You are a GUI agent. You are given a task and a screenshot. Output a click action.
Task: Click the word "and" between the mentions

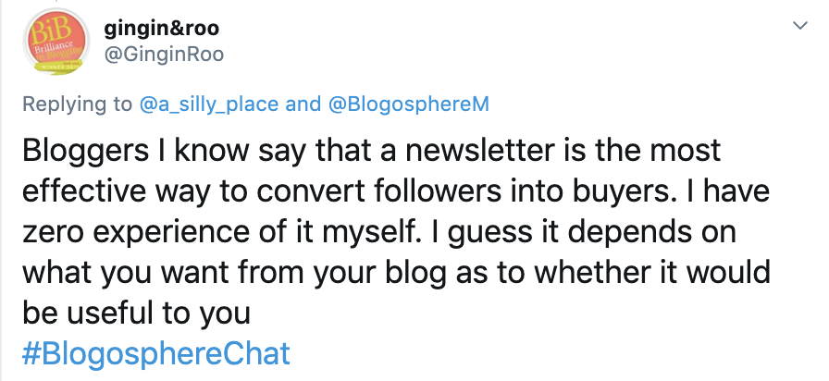click(303, 104)
